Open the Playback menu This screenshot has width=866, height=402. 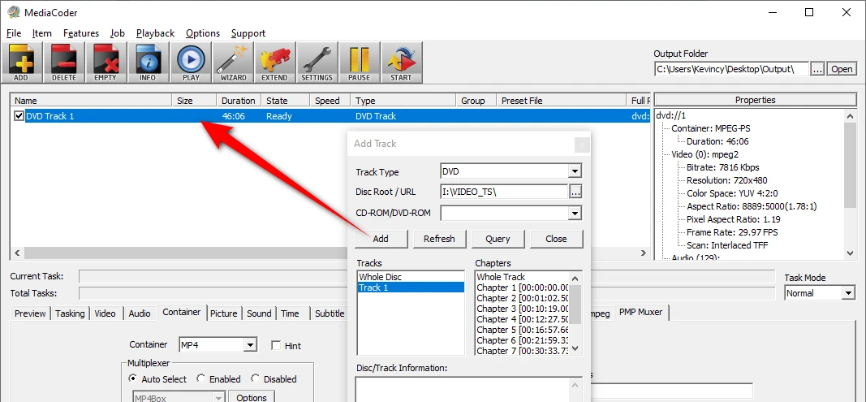pos(155,33)
